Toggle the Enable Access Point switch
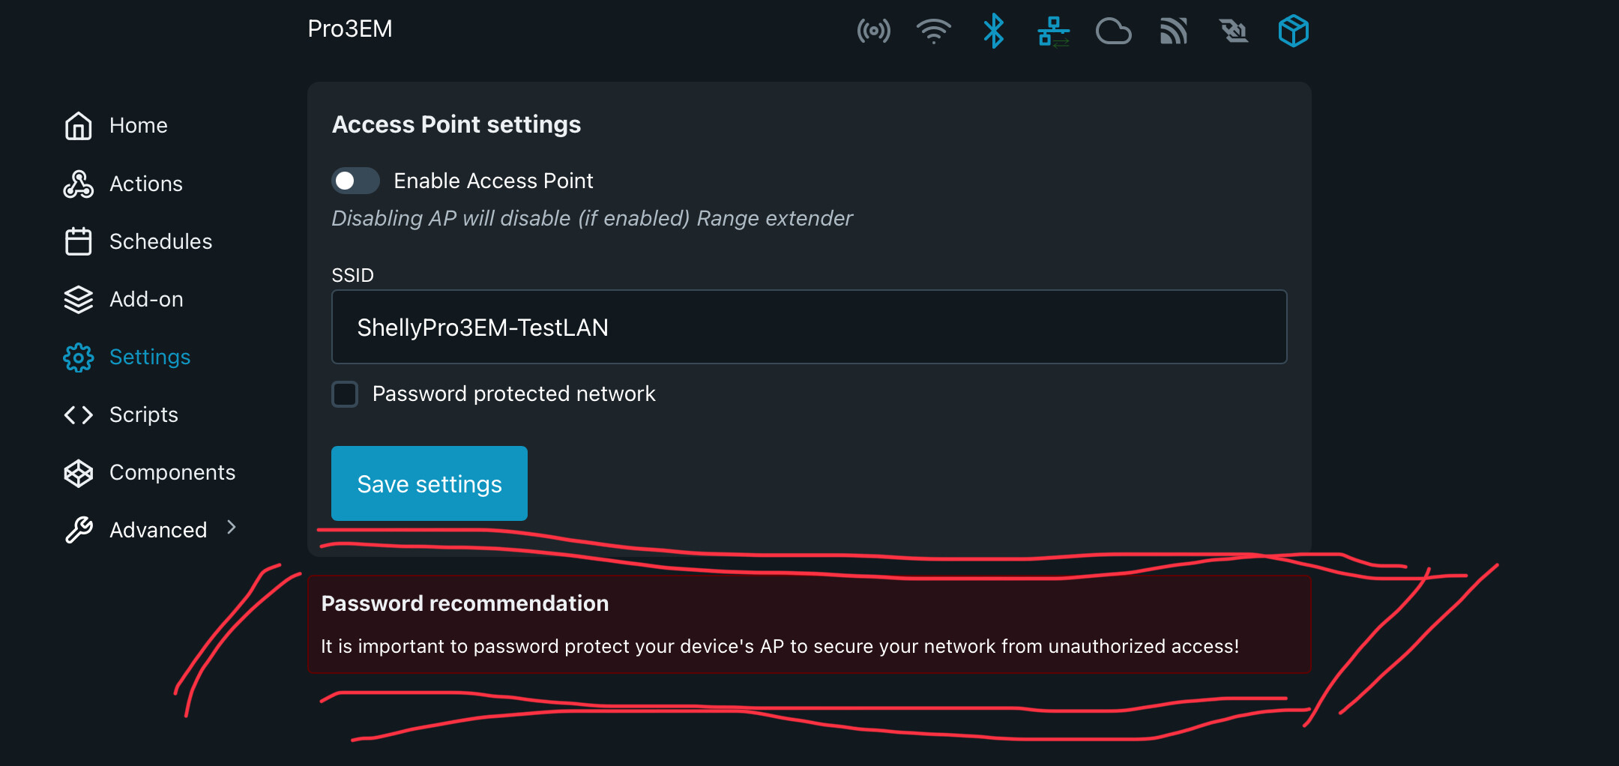The height and width of the screenshot is (766, 1619). pos(355,181)
